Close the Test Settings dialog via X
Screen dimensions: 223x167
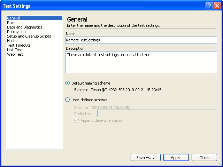click(217, 6)
